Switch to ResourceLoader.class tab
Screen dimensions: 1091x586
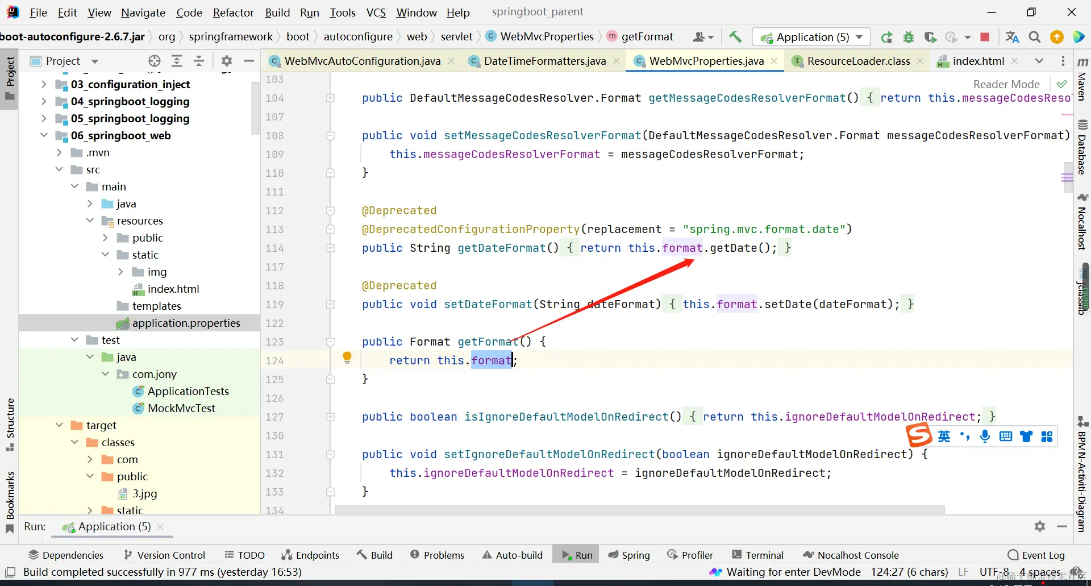[x=858, y=61]
